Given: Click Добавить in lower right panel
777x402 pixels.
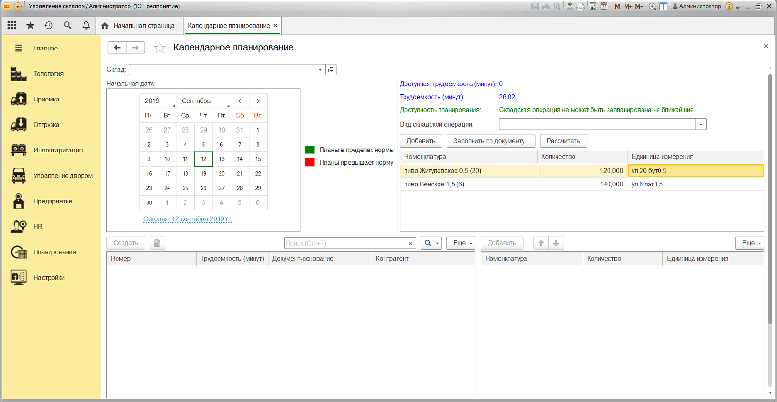Looking at the screenshot, I should 502,243.
